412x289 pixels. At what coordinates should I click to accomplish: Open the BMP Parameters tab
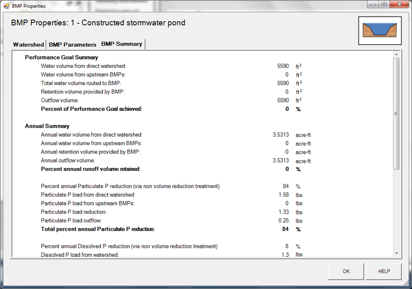point(72,45)
